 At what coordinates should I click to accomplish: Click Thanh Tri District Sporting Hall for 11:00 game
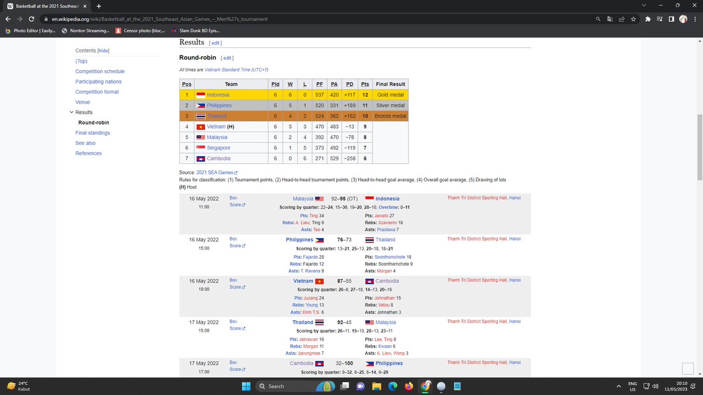(x=478, y=198)
